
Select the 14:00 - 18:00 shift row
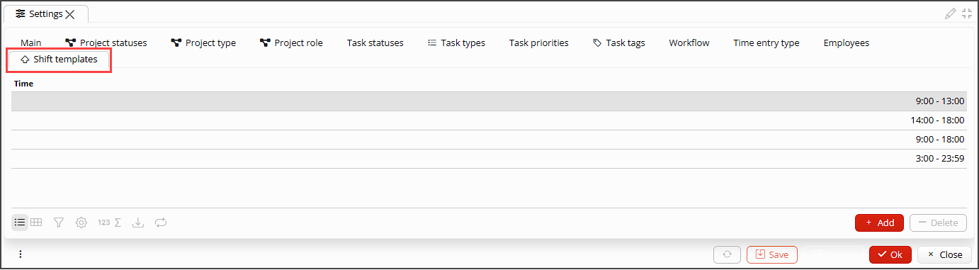point(489,120)
